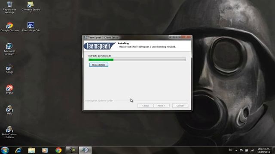Click the installation progress bar
Image resolution: width=275 pixels, height=154 pixels.
(x=137, y=60)
